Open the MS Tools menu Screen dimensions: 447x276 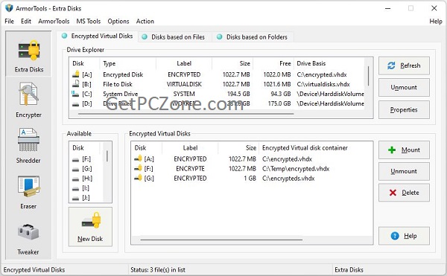pyautogui.click(x=89, y=21)
